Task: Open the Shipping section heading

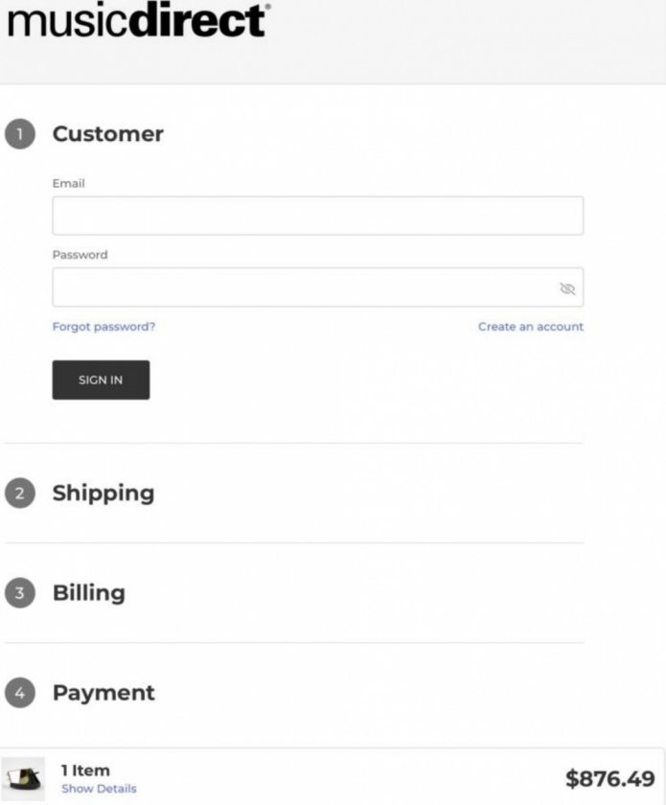Action: 103,493
